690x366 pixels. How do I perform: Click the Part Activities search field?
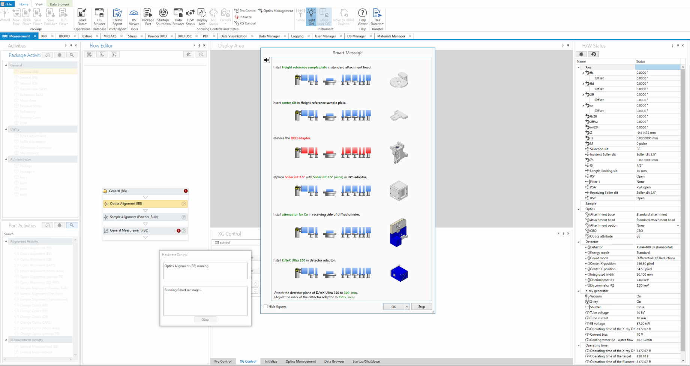[x=37, y=234]
